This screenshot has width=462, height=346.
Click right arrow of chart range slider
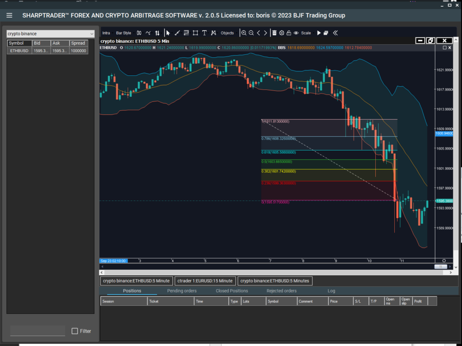pos(450,267)
